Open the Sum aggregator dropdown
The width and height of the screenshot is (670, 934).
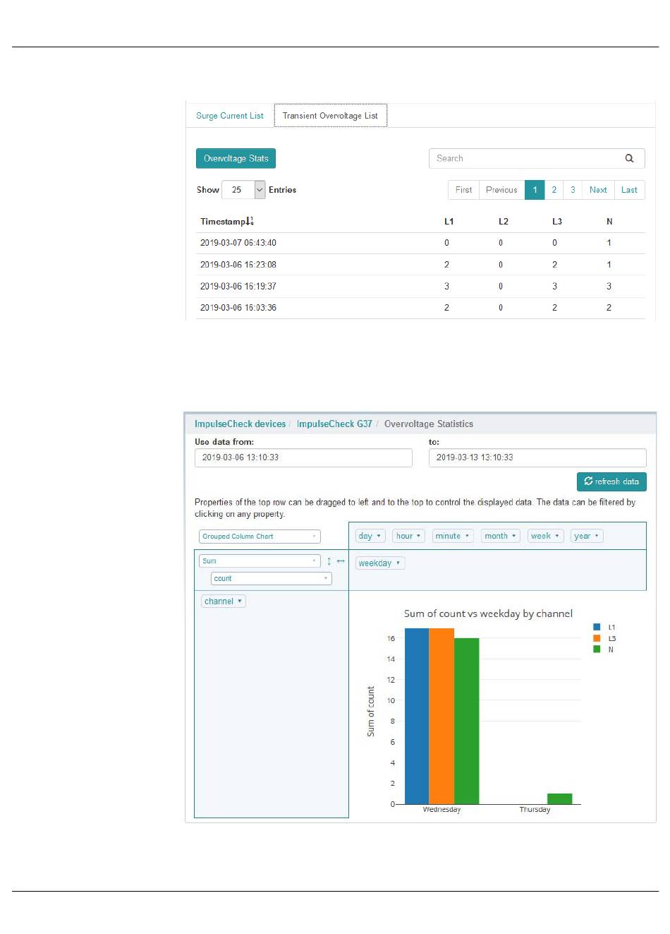click(x=260, y=561)
